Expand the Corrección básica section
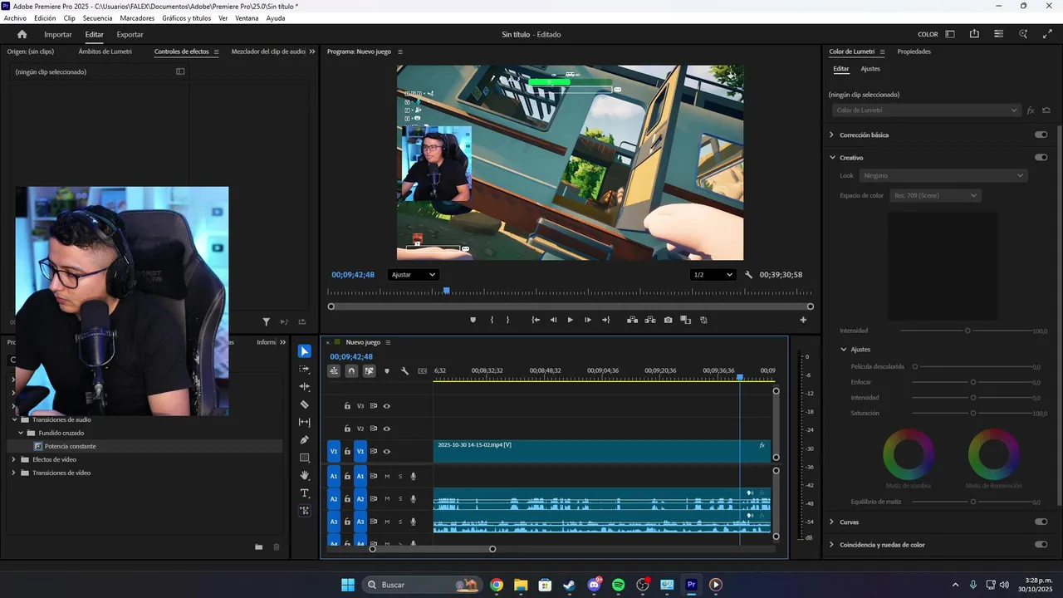Viewport: 1063px width, 598px height. point(832,135)
